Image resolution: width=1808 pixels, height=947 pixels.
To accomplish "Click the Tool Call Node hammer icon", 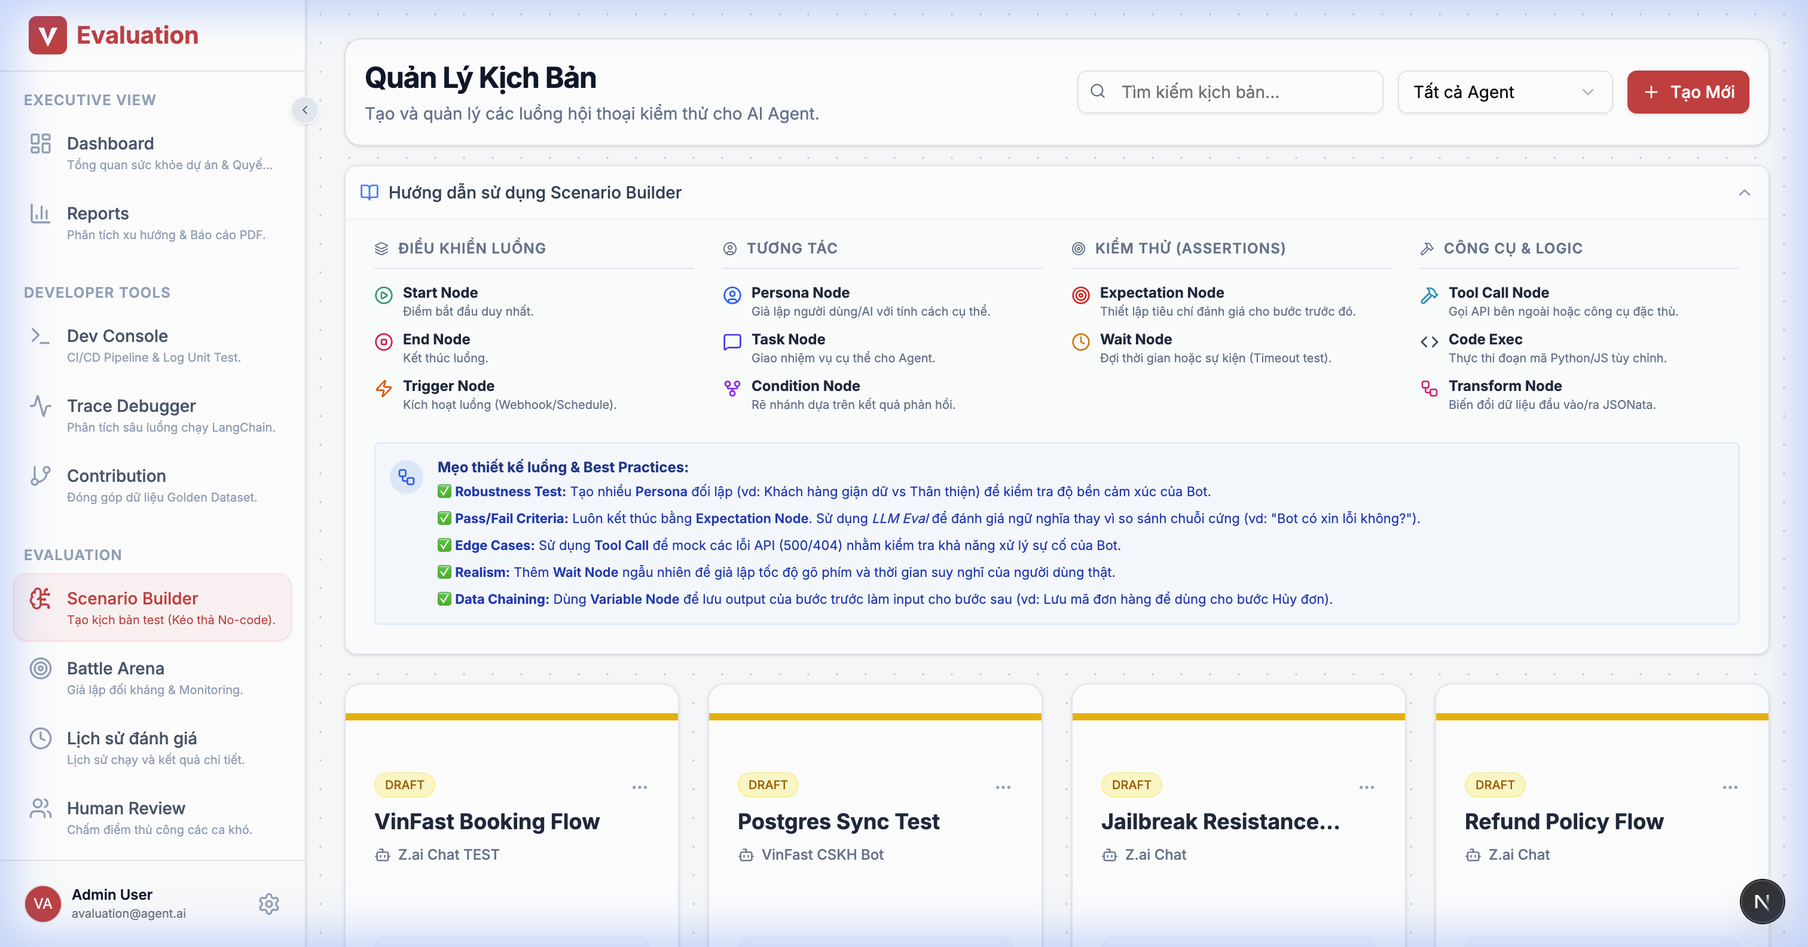I will tap(1428, 295).
